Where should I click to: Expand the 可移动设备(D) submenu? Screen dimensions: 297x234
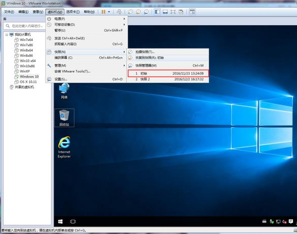click(x=86, y=25)
